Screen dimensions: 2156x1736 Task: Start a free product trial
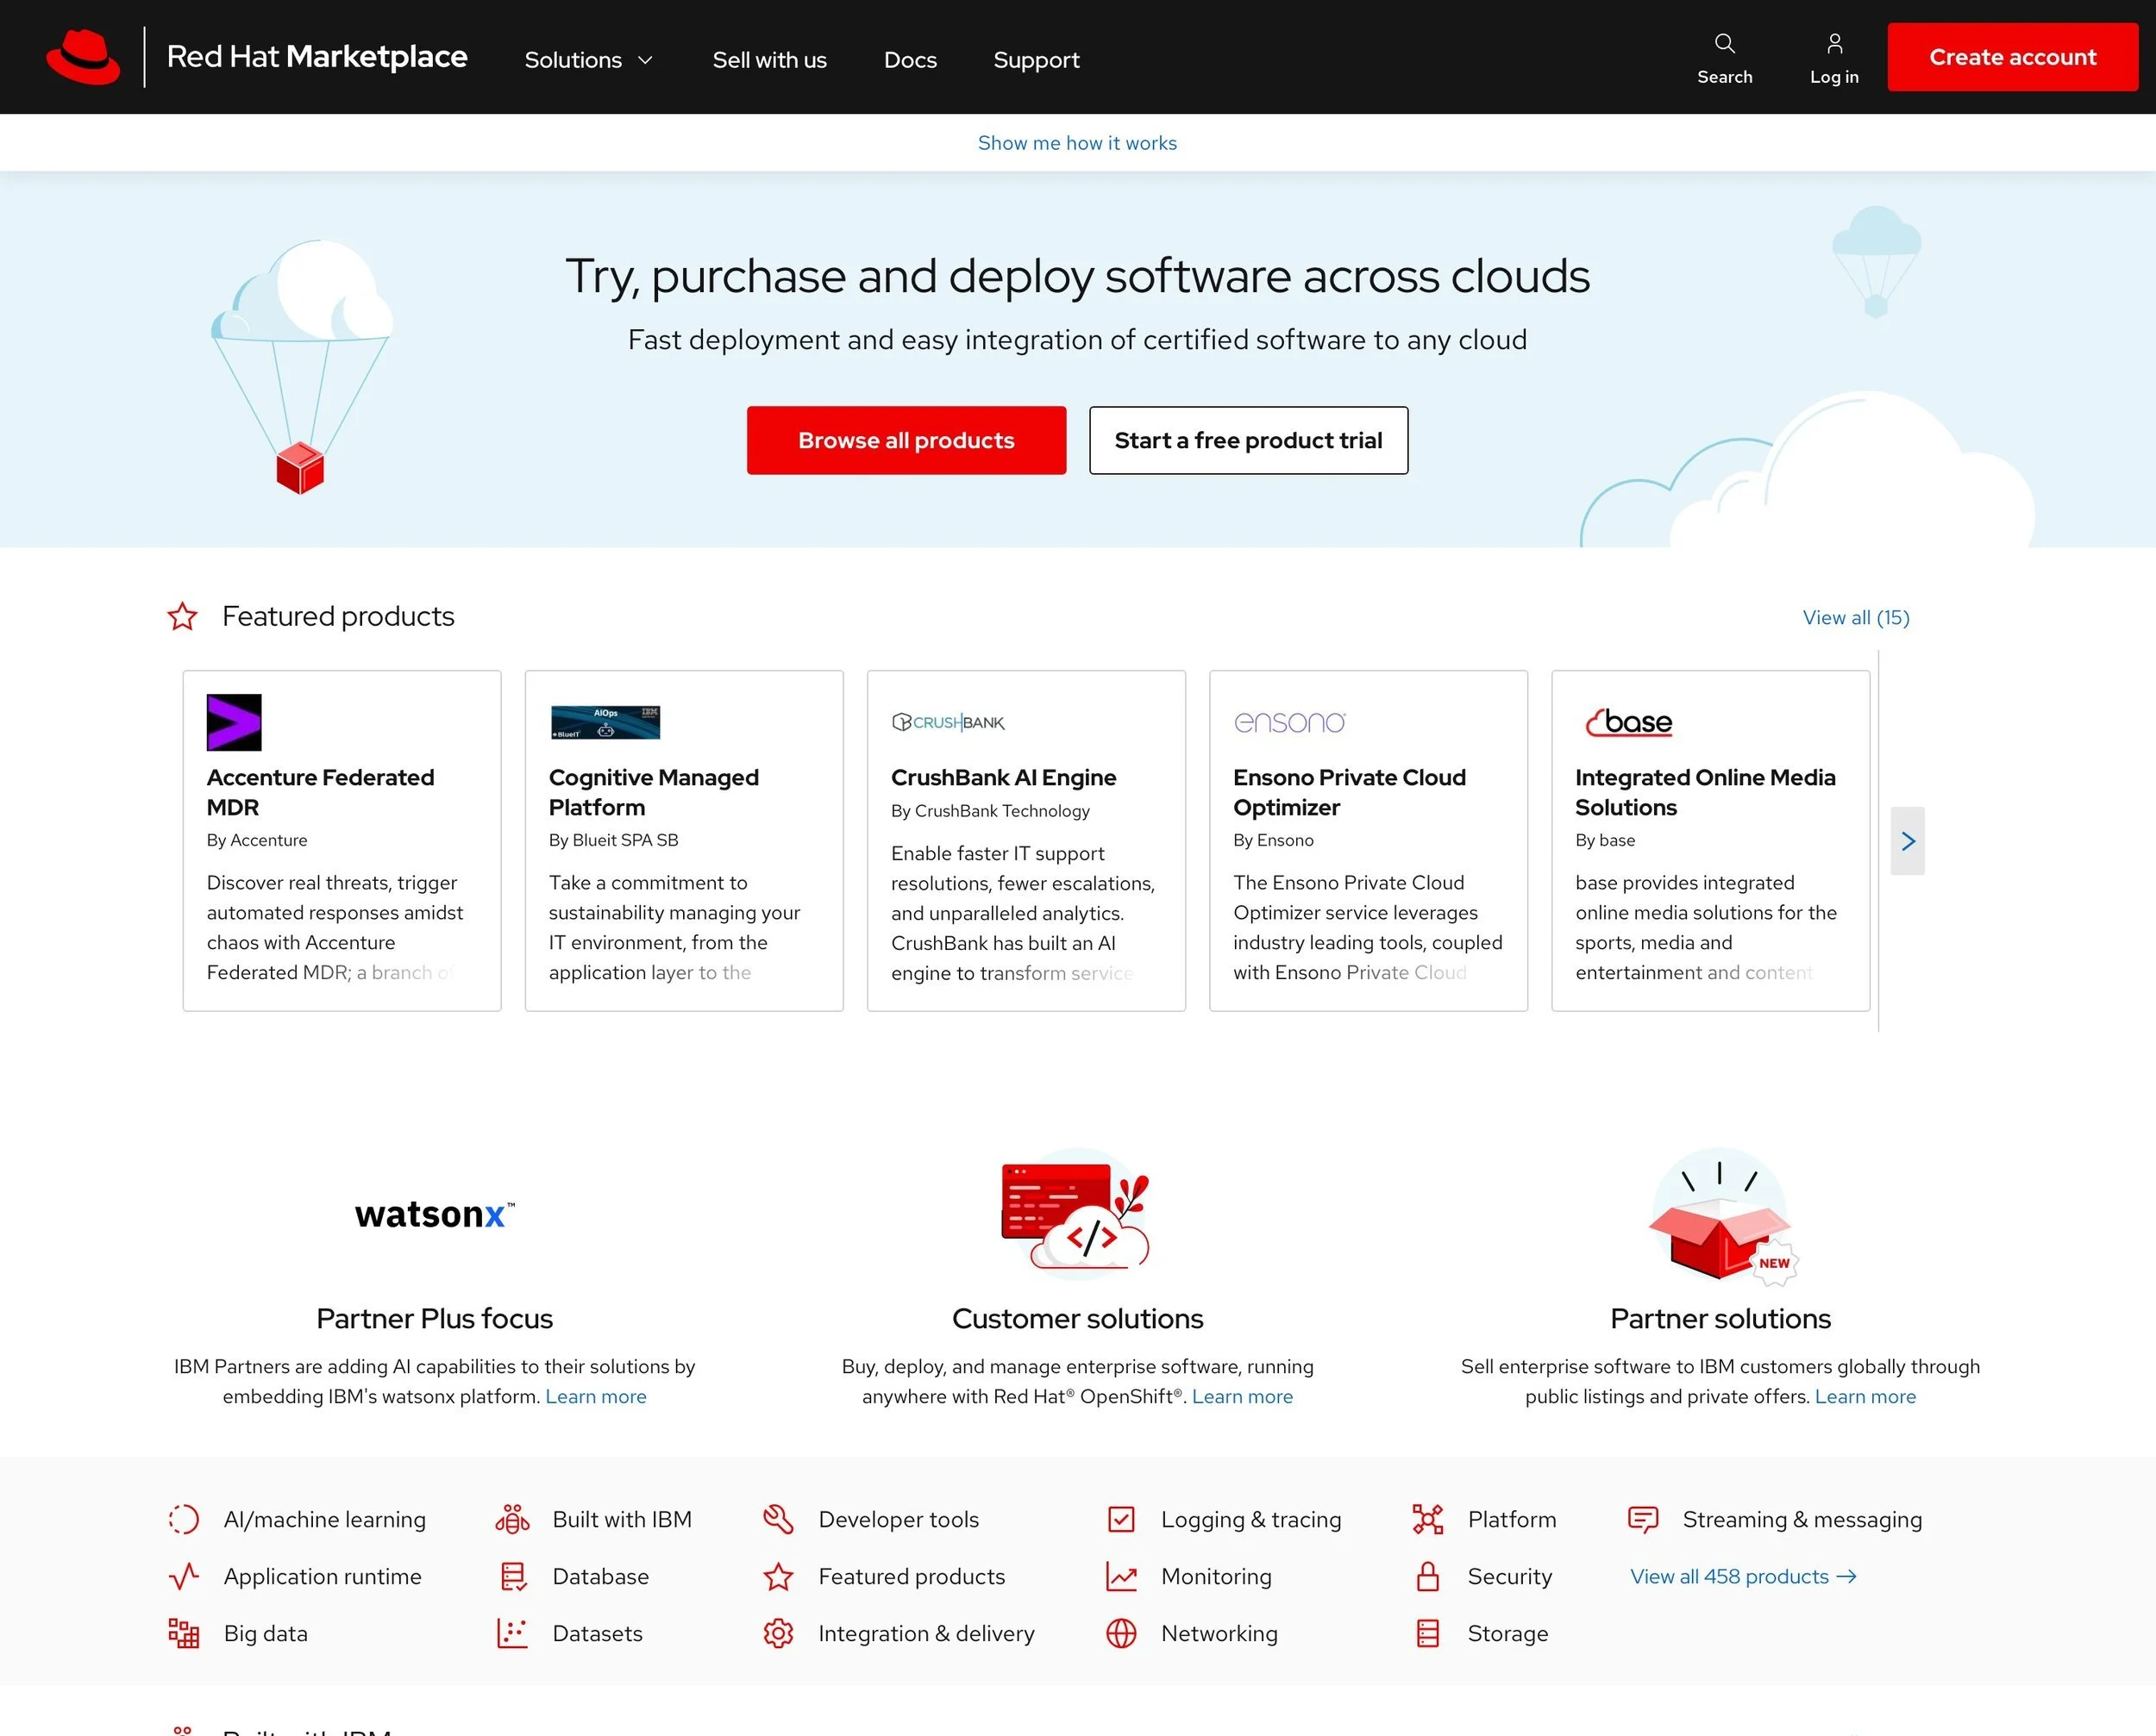coord(1248,440)
